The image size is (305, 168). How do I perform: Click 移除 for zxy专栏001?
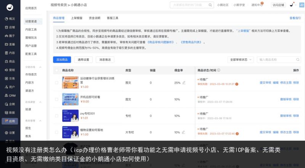[296, 116]
